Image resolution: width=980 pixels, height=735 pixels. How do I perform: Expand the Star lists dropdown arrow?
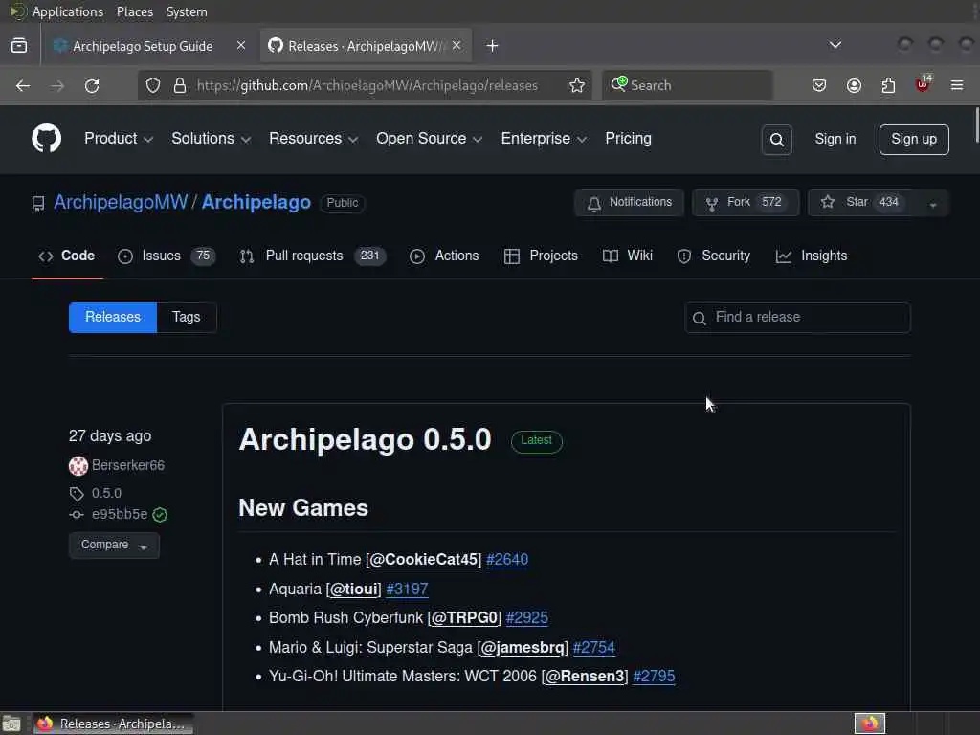pyautogui.click(x=933, y=203)
